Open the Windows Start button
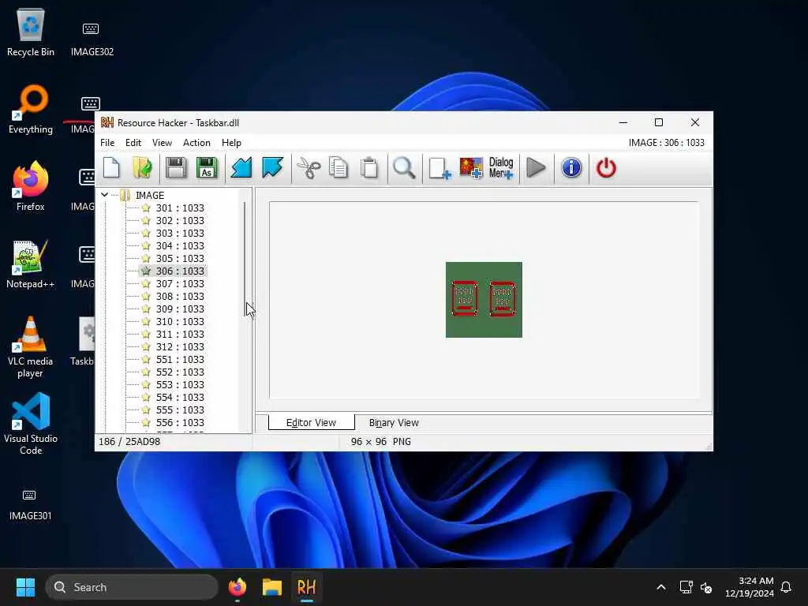This screenshot has width=808, height=606. (25, 587)
